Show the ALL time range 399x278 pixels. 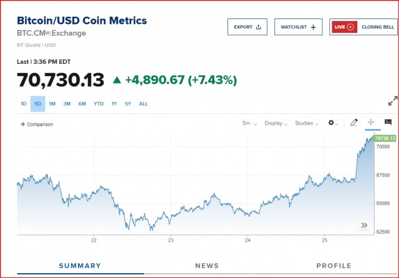[x=144, y=104]
